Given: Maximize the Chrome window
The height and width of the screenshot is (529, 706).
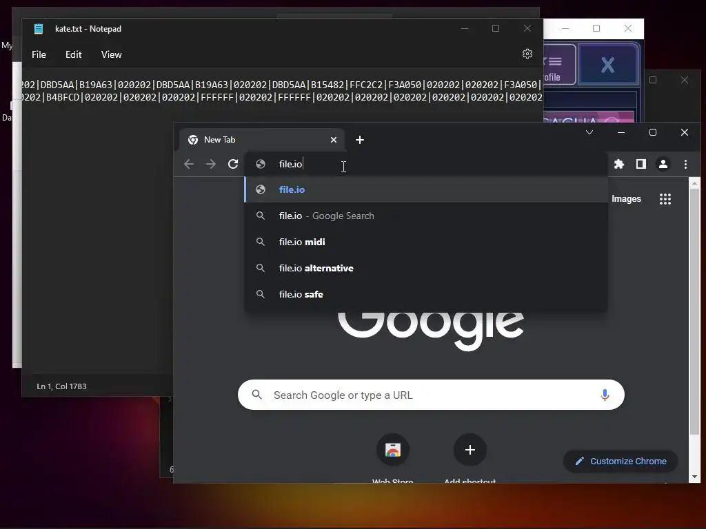Looking at the screenshot, I should [653, 132].
